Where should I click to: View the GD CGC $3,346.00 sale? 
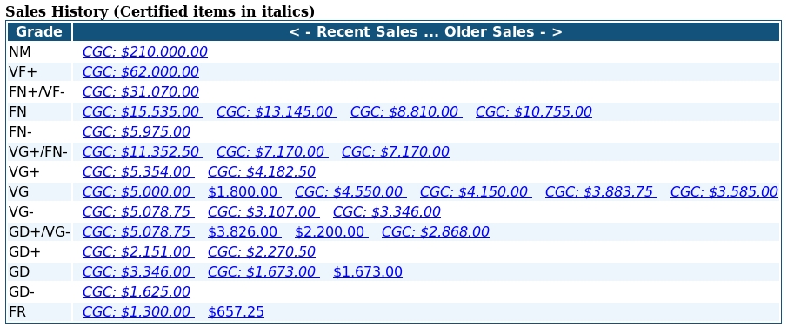click(x=138, y=271)
